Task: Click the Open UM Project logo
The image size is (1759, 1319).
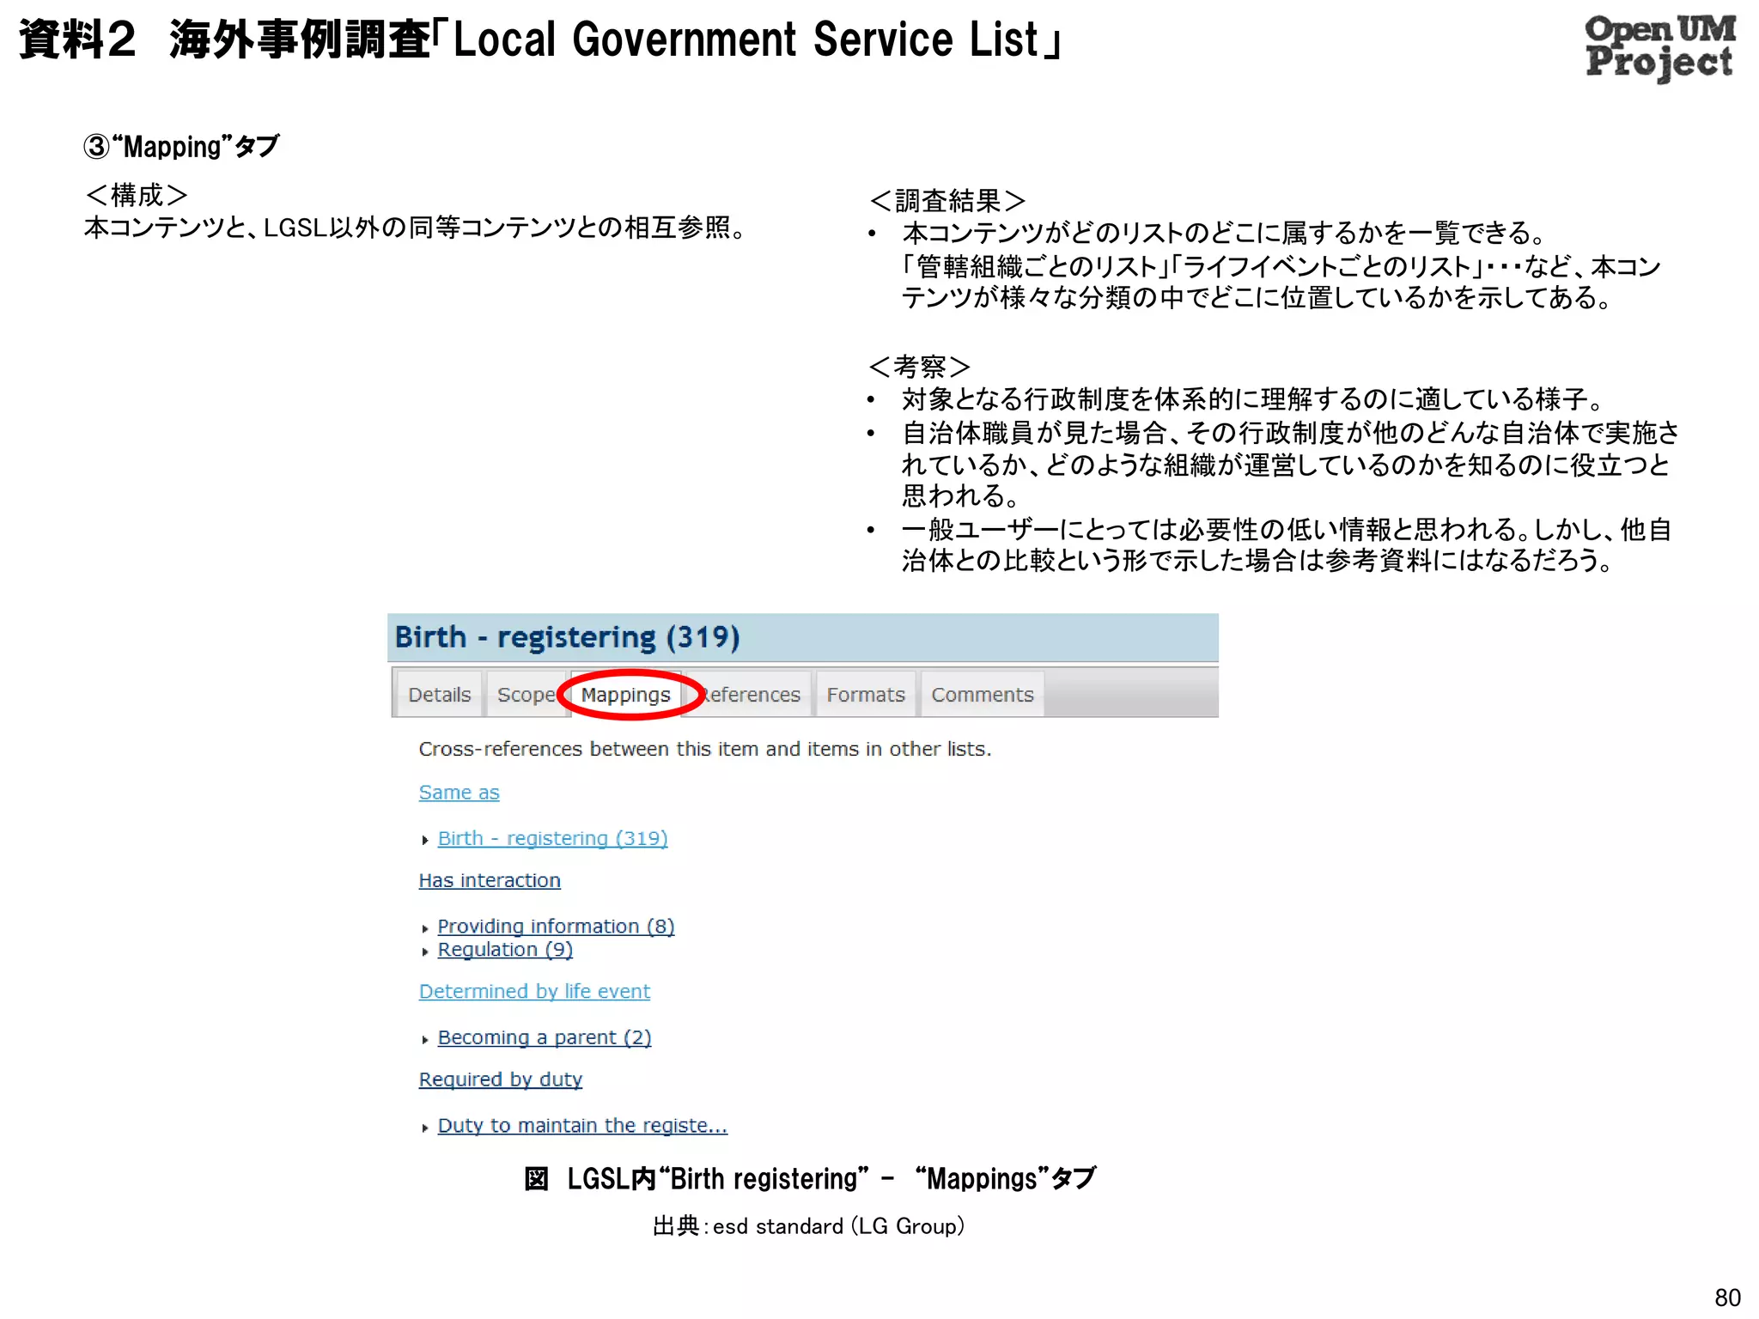Action: (x=1659, y=47)
